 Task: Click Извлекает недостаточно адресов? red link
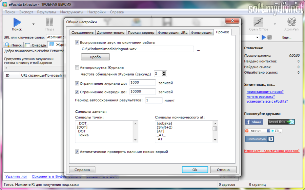coord(272,151)
